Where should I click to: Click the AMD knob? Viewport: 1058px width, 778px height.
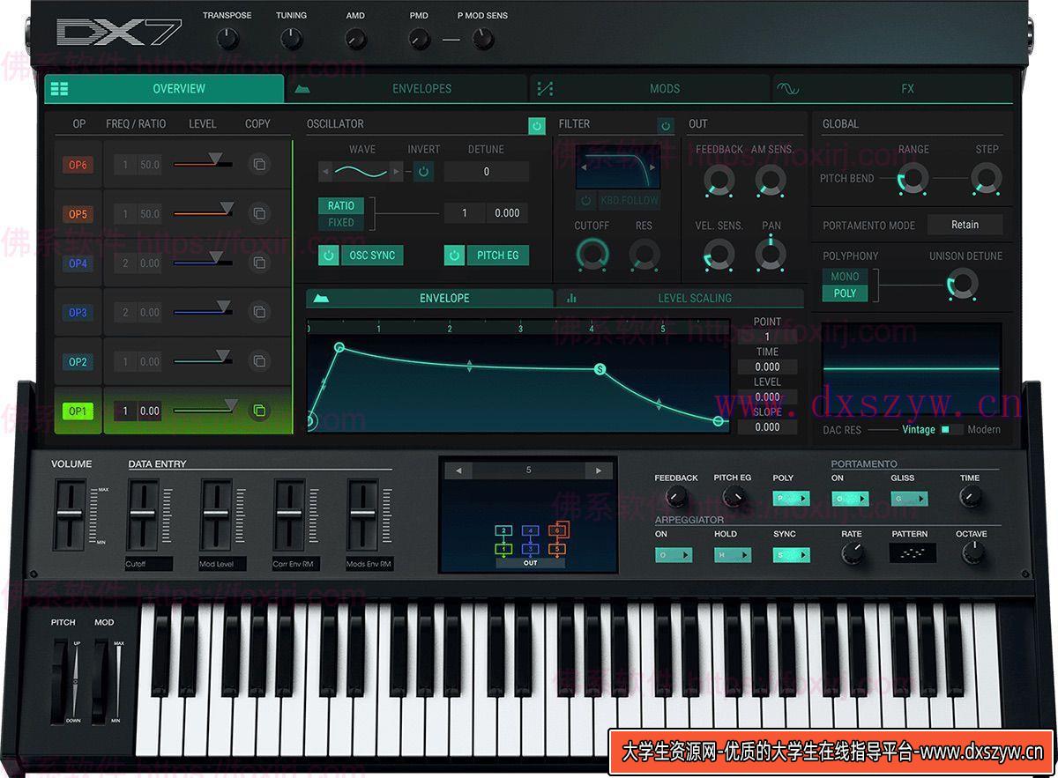355,39
